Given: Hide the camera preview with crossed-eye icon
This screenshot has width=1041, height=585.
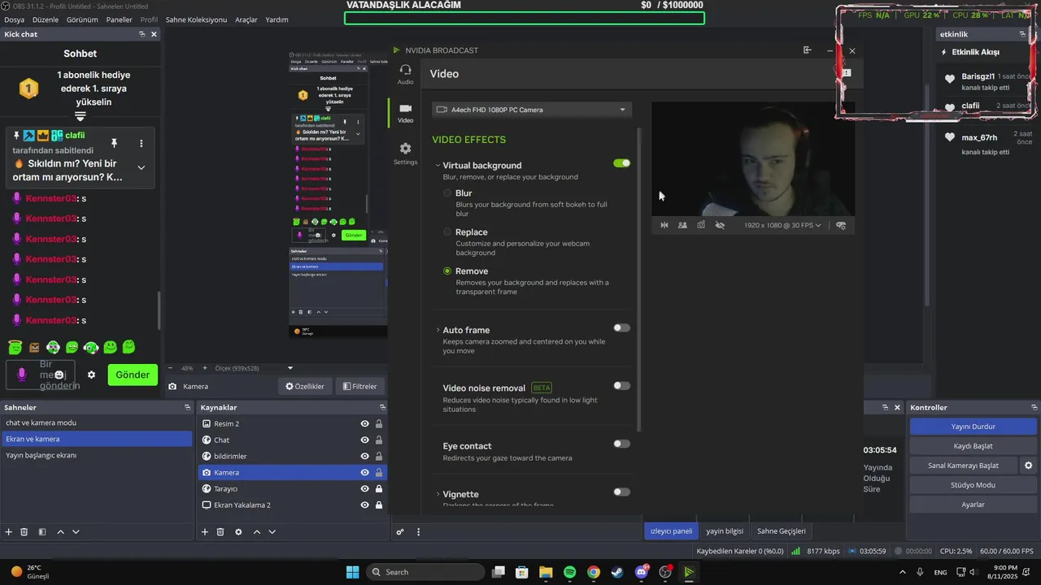Looking at the screenshot, I should [720, 225].
